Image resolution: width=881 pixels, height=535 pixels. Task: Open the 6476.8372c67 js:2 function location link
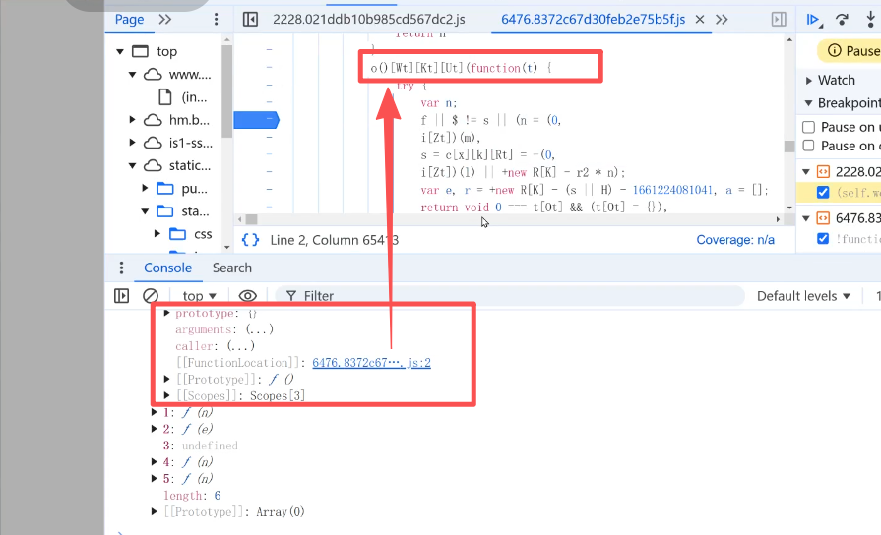[371, 363]
